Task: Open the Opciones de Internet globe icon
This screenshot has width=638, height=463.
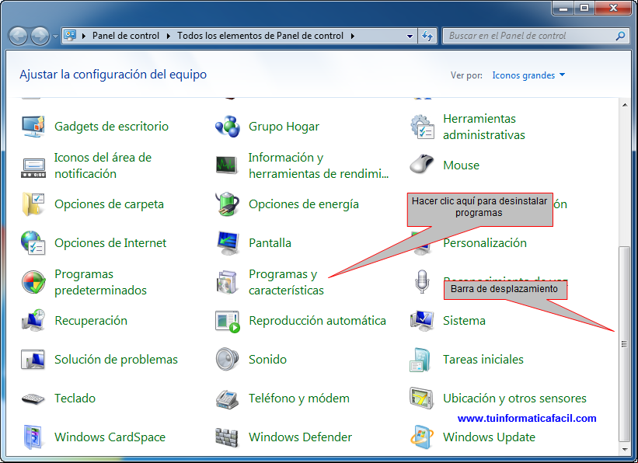Action: click(33, 243)
